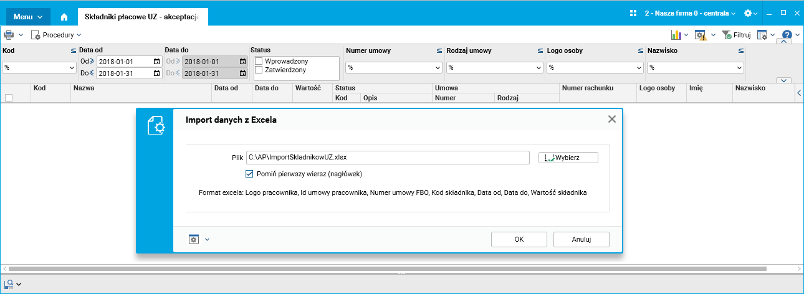804x294 pixels.
Task: Cancel the import with Anuluj
Action: (x=581, y=239)
